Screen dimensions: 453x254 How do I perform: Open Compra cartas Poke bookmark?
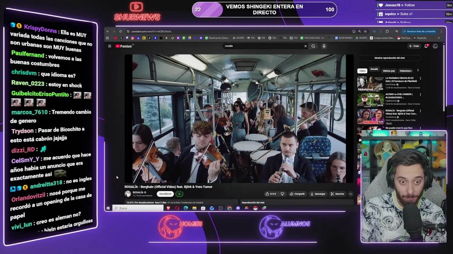click(x=382, y=38)
